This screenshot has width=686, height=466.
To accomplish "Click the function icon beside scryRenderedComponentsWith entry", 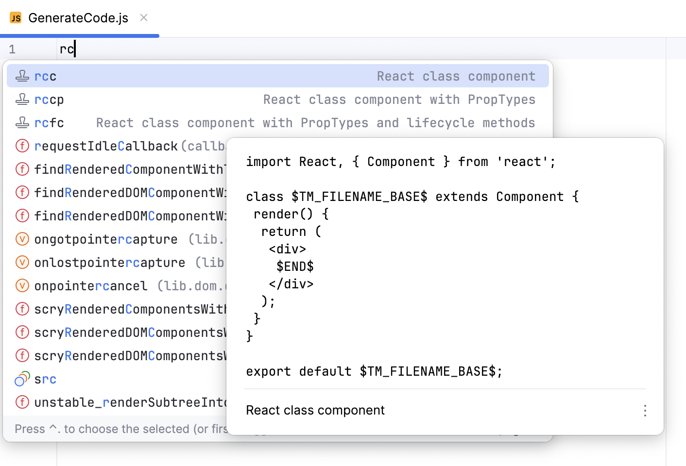I will (22, 309).
